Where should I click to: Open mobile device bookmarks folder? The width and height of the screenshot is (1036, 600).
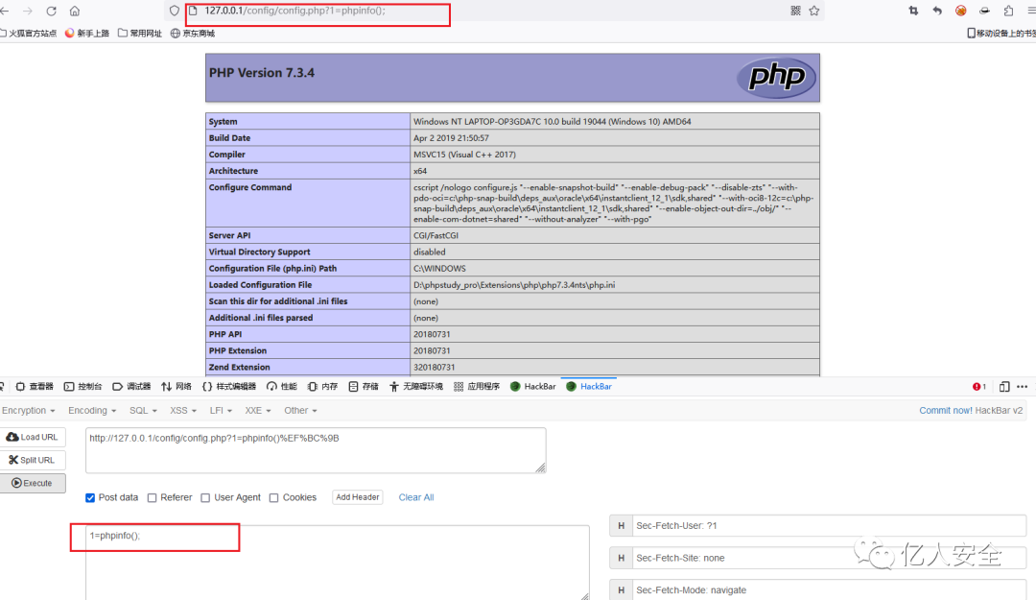click(x=1001, y=33)
